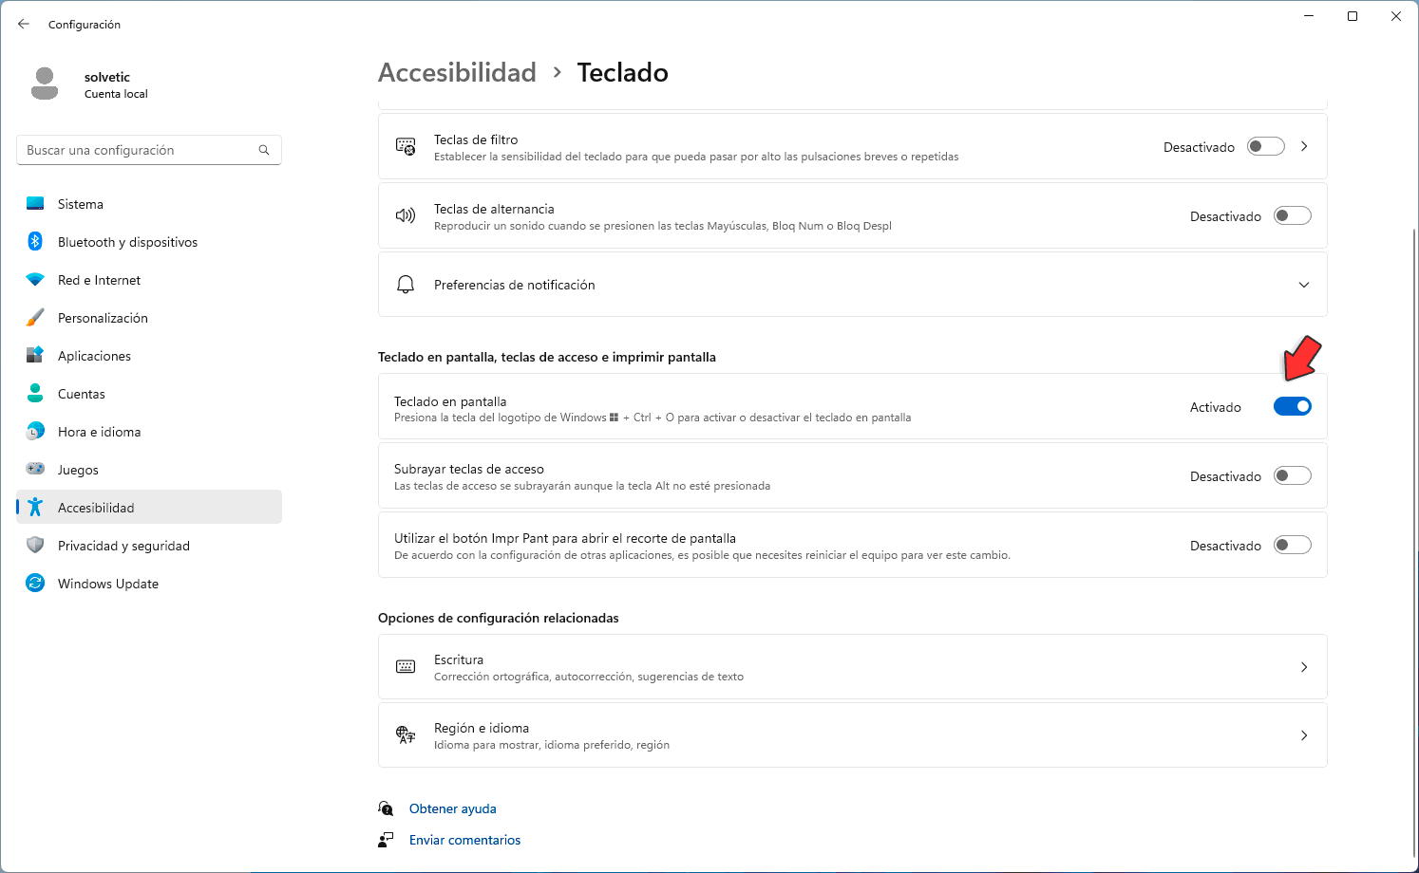1419x873 pixels.
Task: Click the back arrow icon
Action: 24,24
